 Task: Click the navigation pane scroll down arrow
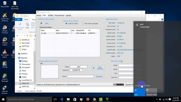(35, 88)
